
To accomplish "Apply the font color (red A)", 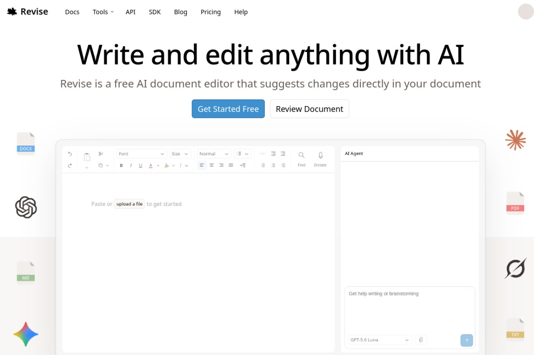I will [x=151, y=165].
